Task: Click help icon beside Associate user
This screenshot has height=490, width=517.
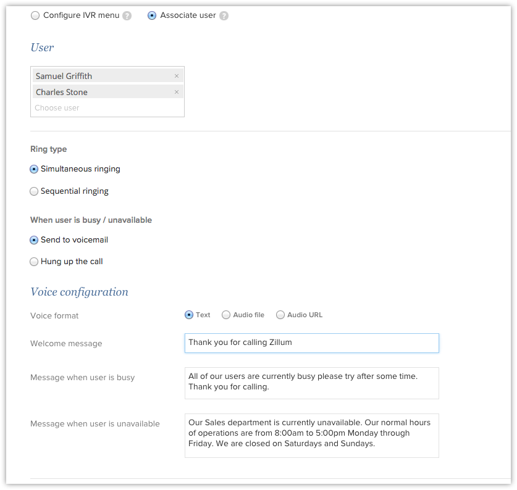Action: (x=224, y=16)
